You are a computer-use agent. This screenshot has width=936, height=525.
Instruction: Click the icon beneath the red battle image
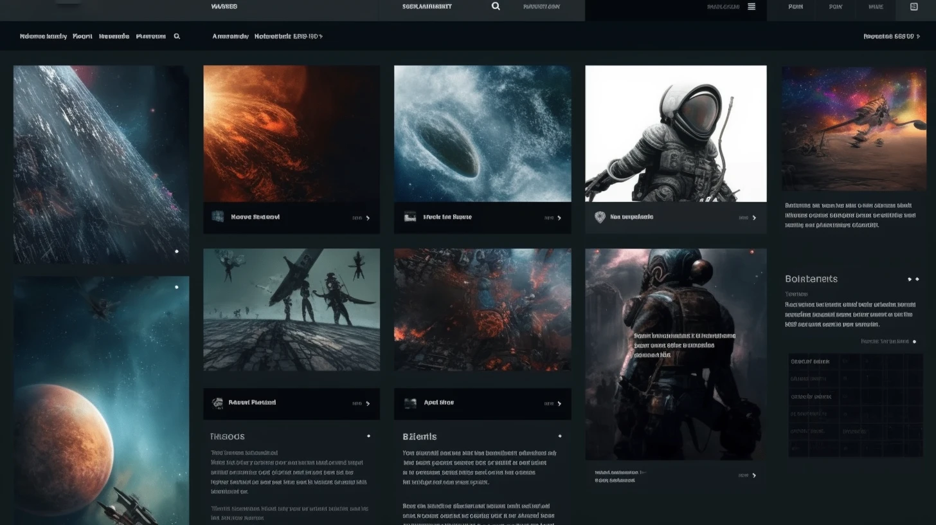(410, 403)
